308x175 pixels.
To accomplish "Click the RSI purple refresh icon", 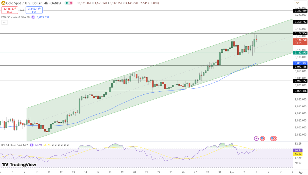I will [x=32, y=145].
